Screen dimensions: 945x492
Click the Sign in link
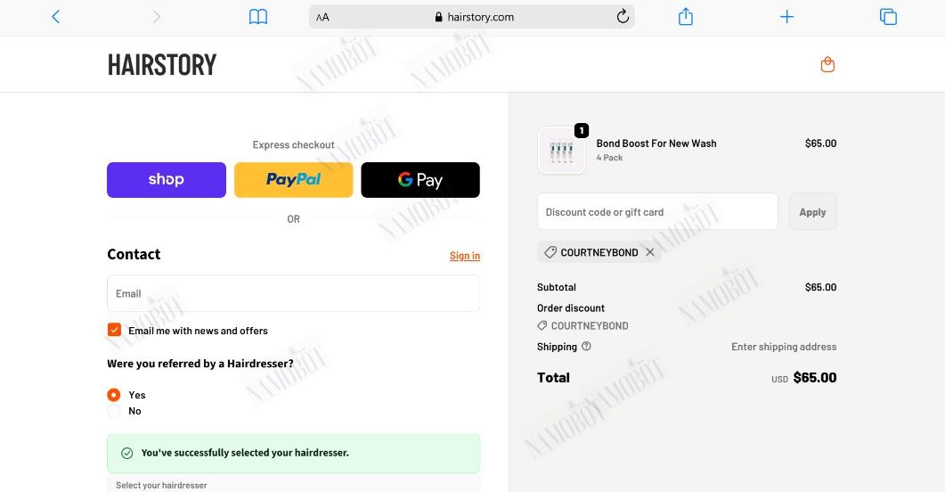(x=465, y=256)
